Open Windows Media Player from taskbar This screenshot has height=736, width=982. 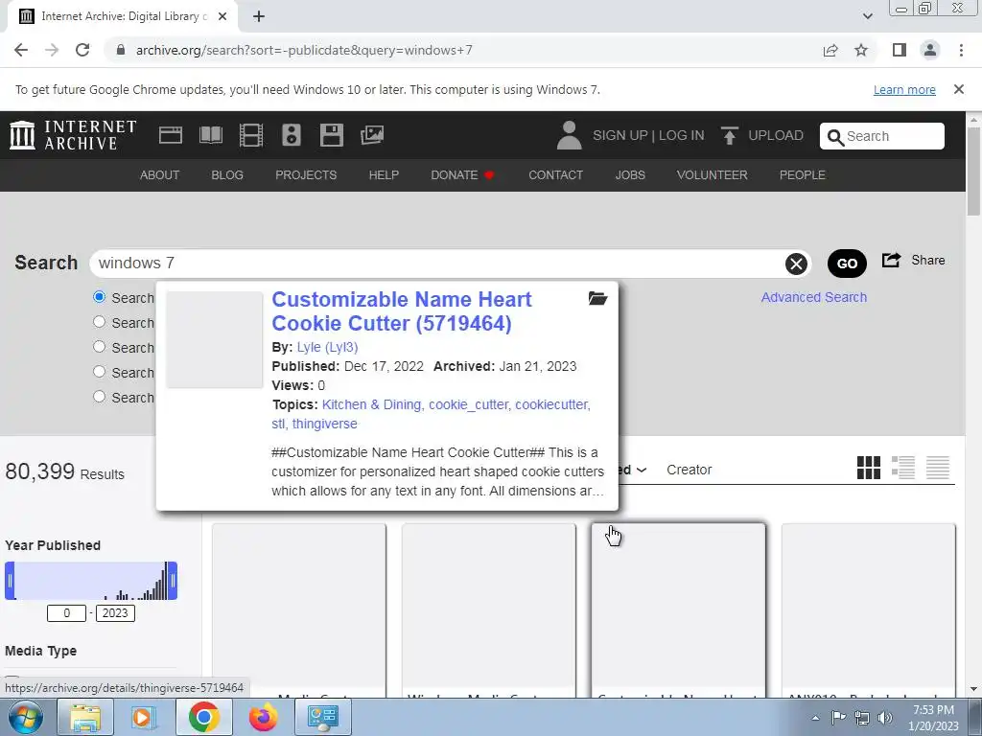pos(143,717)
